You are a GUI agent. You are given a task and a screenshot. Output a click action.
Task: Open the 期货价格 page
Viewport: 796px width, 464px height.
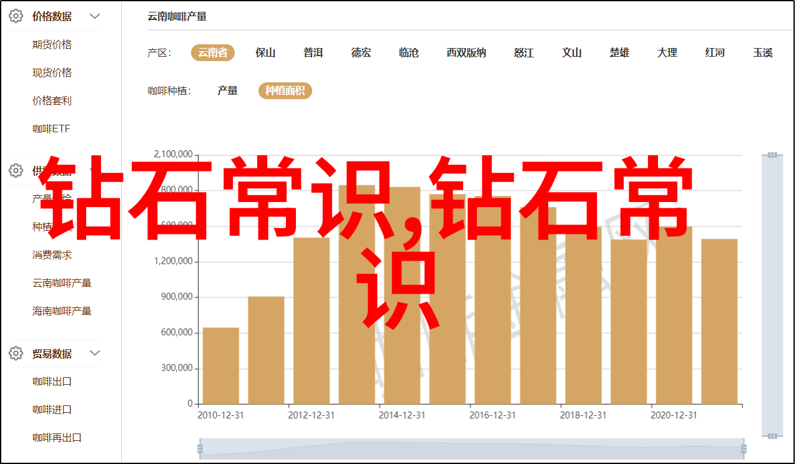tap(52, 44)
